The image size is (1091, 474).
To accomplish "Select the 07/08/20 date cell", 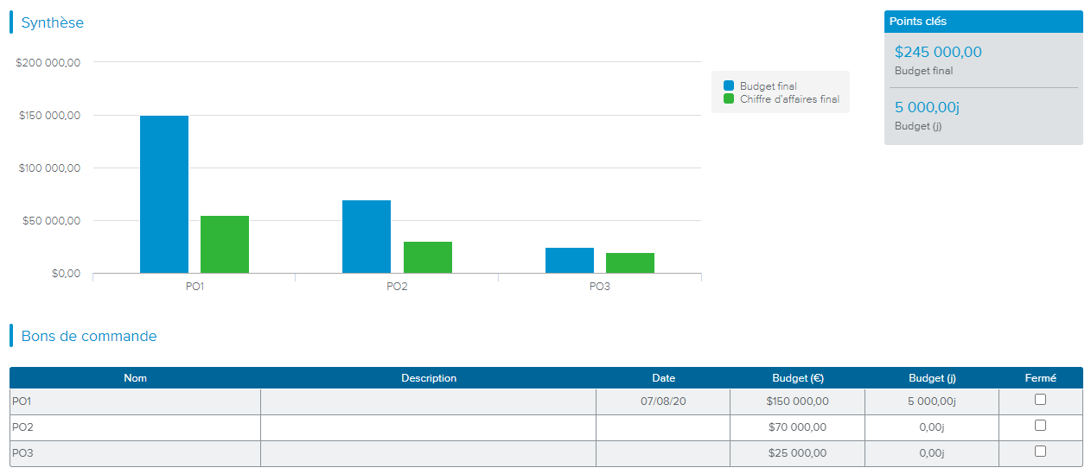I will tap(663, 401).
